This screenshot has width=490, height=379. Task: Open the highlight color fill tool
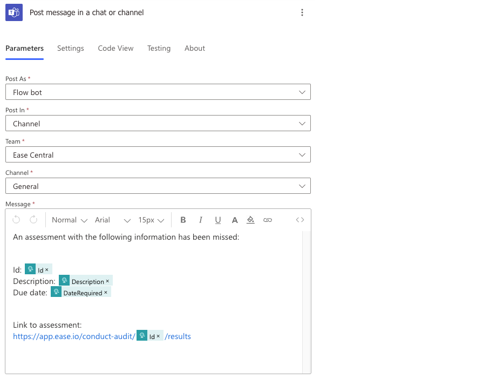coord(250,220)
